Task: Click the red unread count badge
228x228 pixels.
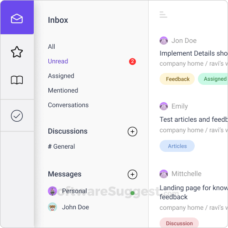Action: [x=132, y=62]
